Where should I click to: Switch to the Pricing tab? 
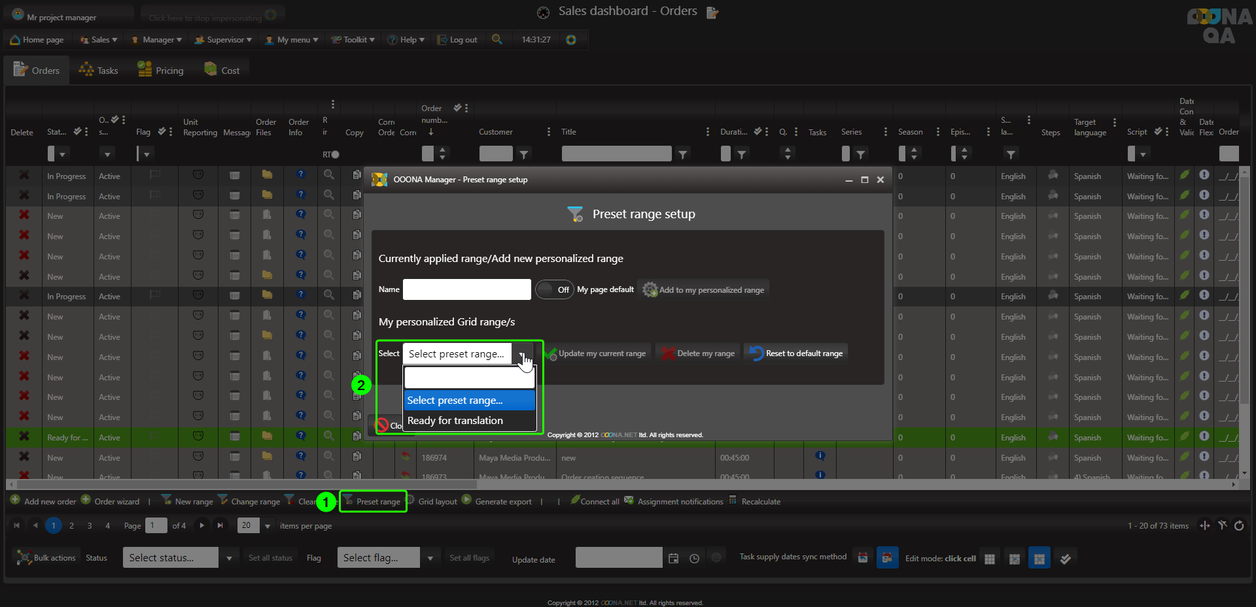(x=161, y=71)
